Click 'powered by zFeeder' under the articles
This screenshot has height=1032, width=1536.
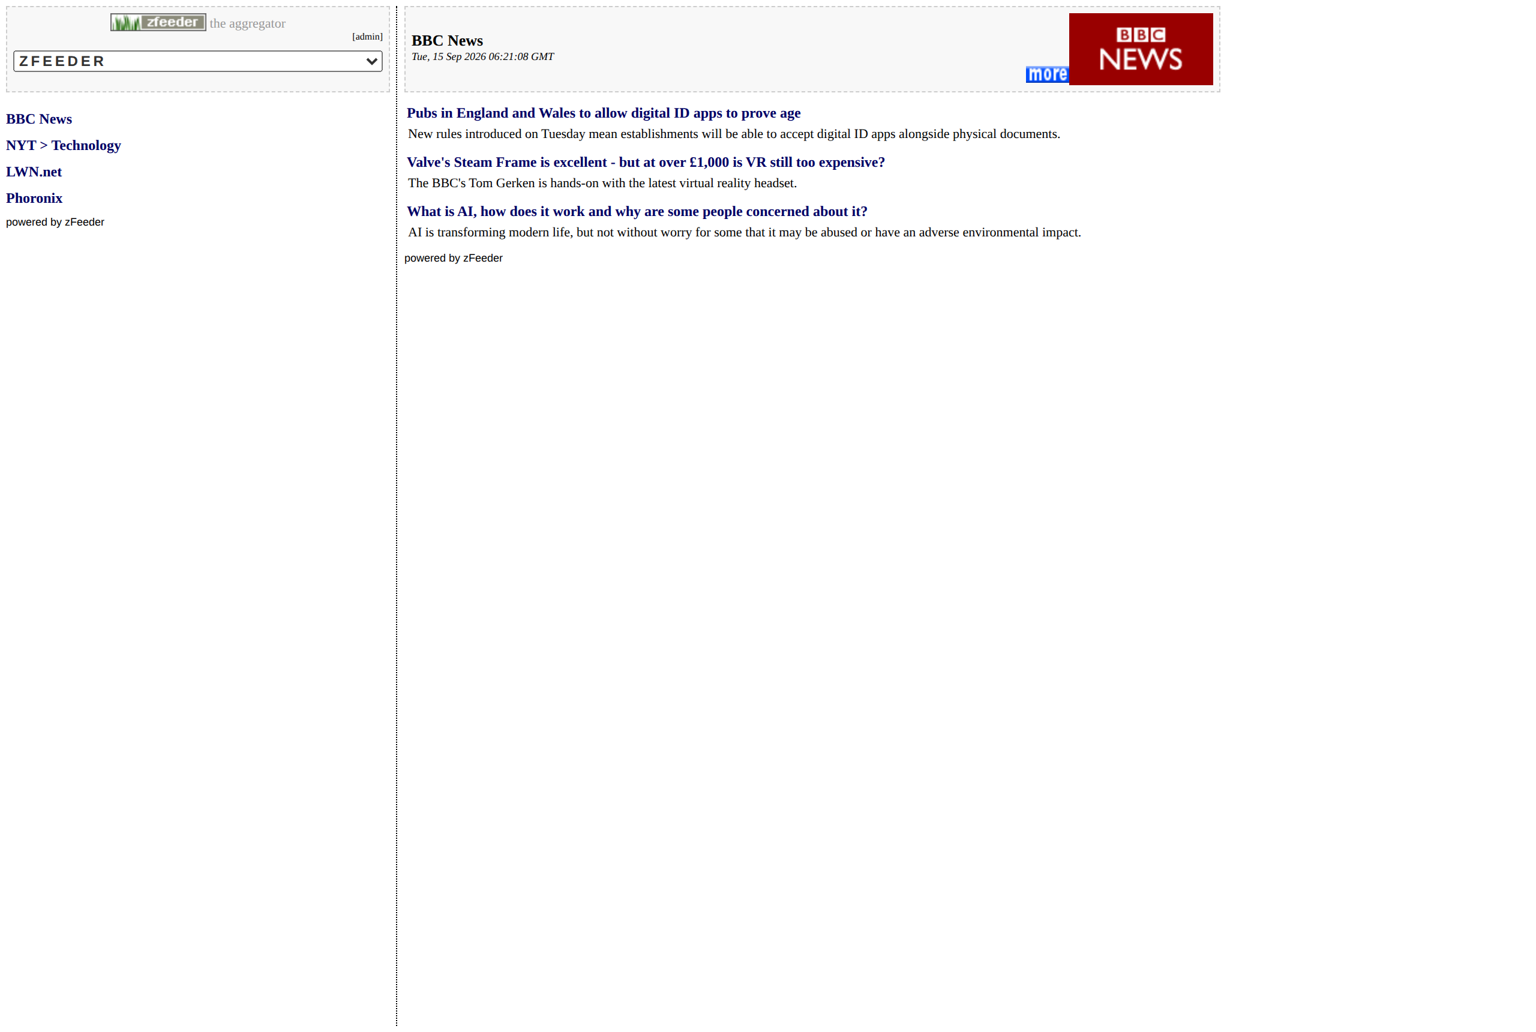point(454,259)
